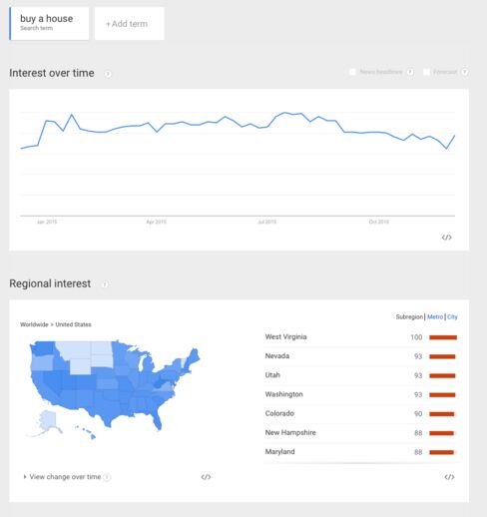Click the Add term box
487x517 pixels.
(130, 24)
